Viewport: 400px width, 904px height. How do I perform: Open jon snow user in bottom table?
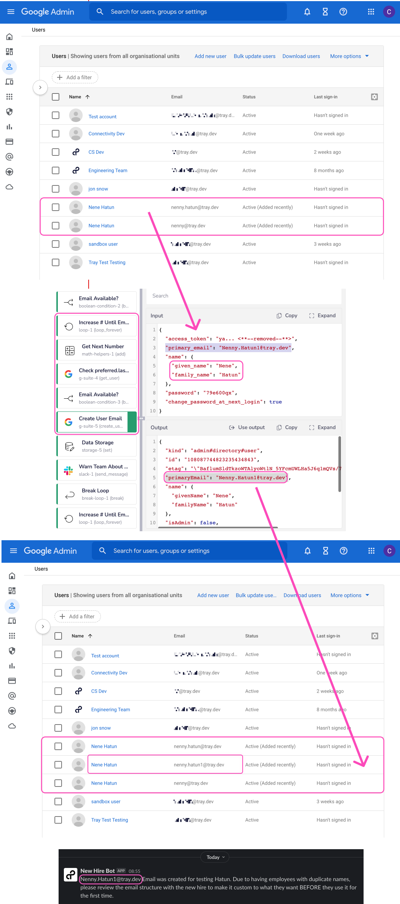[101, 728]
